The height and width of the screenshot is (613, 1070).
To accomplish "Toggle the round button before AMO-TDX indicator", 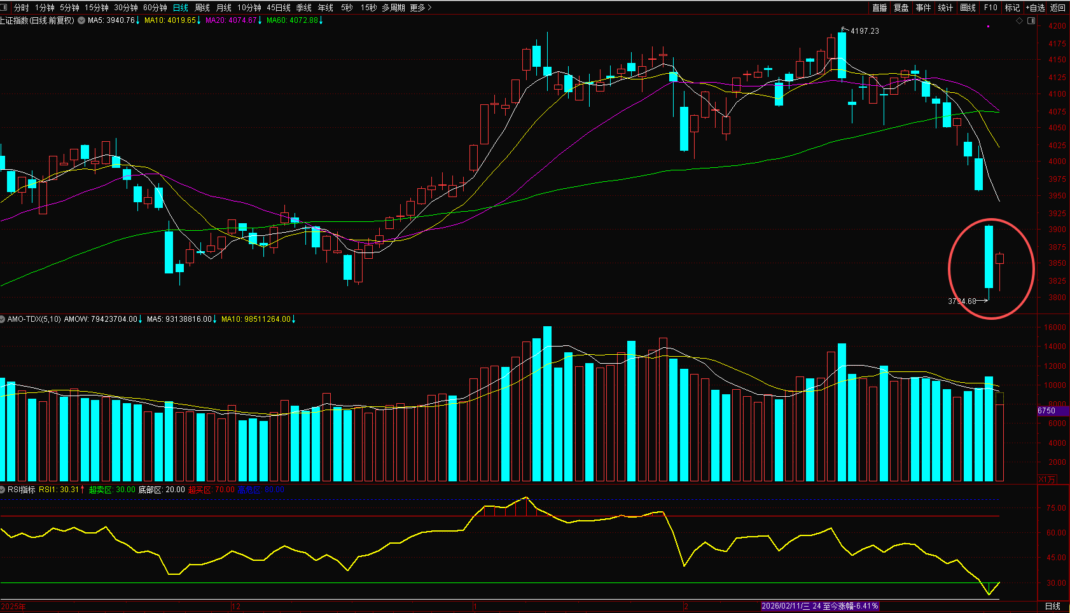I will [3, 319].
